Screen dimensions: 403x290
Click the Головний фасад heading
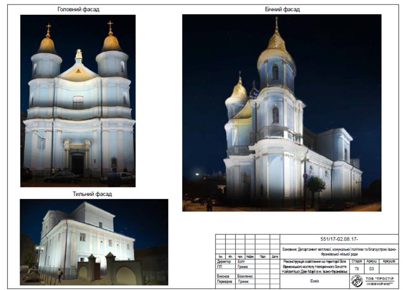pos(79,10)
